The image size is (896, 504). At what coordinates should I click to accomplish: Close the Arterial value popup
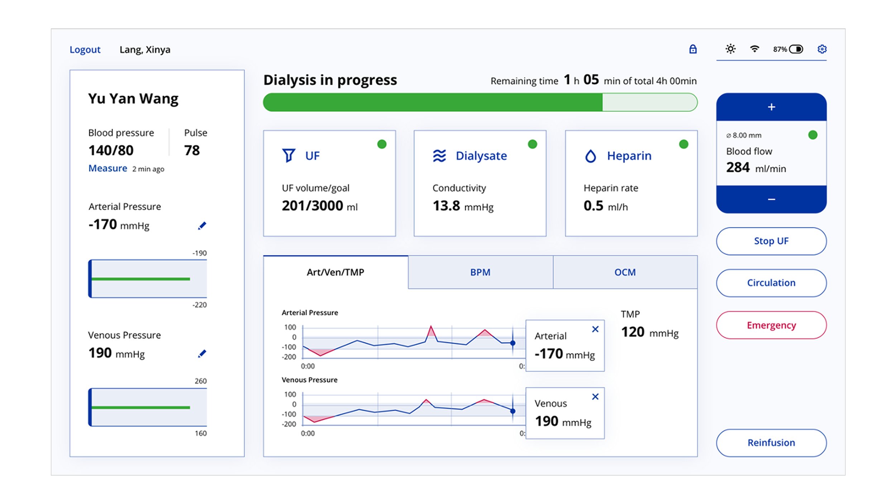595,329
